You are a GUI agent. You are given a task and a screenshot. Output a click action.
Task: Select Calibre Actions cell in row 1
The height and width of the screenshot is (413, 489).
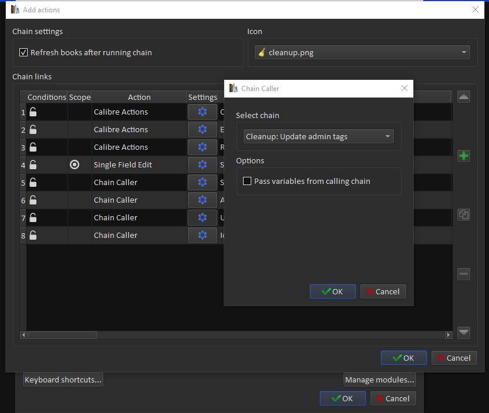click(x=139, y=112)
